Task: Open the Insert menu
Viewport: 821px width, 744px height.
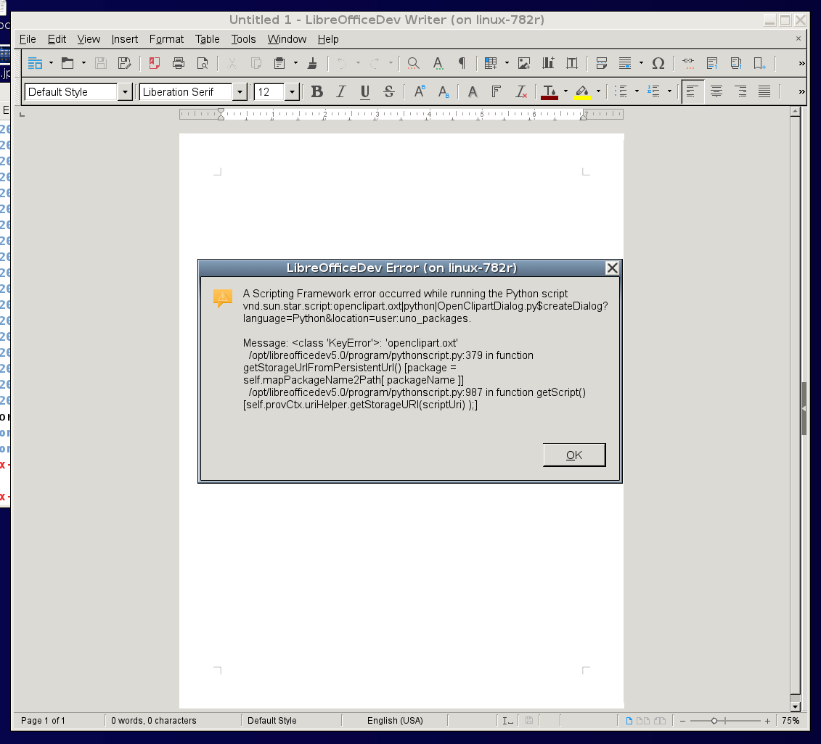Action: click(125, 39)
